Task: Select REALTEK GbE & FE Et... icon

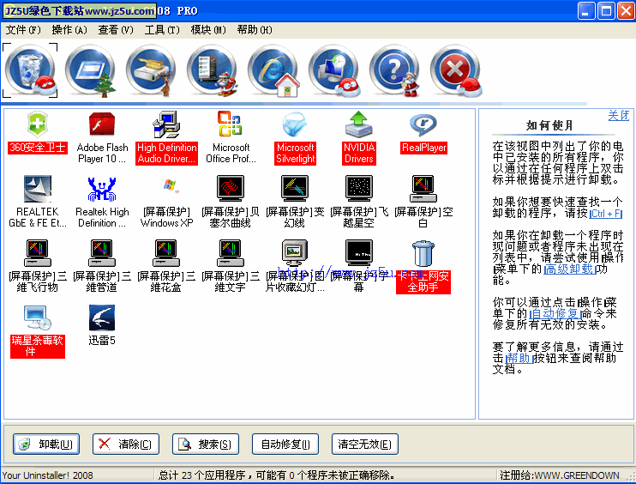Action: point(38,189)
